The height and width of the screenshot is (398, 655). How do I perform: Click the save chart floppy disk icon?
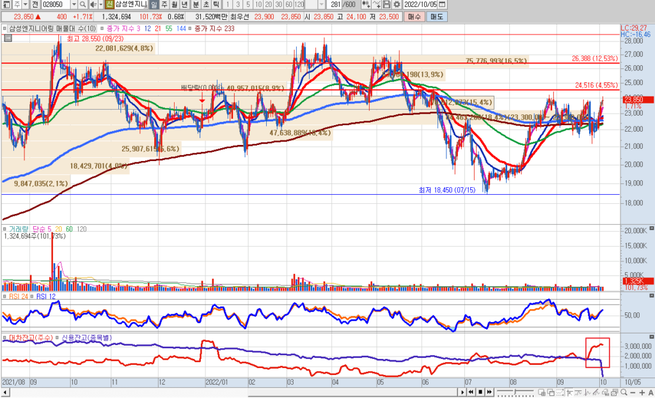(386, 4)
